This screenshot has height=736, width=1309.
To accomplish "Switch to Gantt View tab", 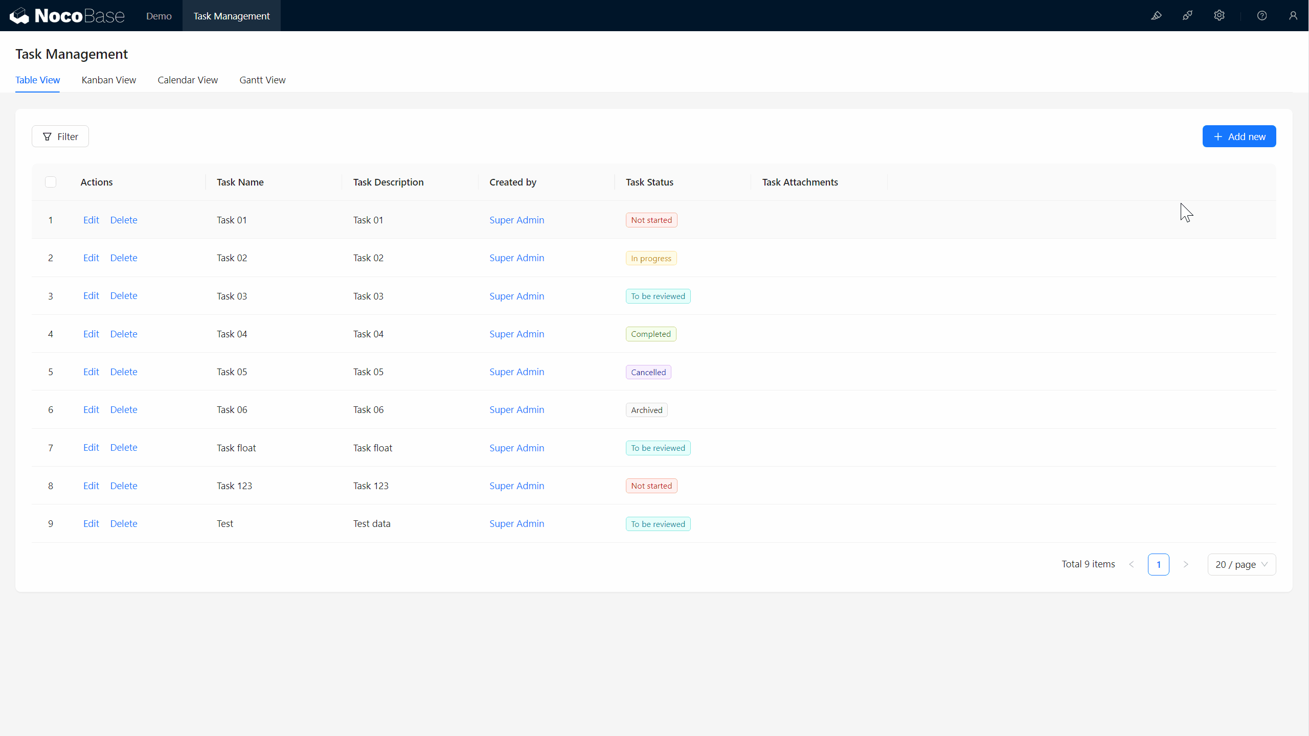I will coord(262,80).
